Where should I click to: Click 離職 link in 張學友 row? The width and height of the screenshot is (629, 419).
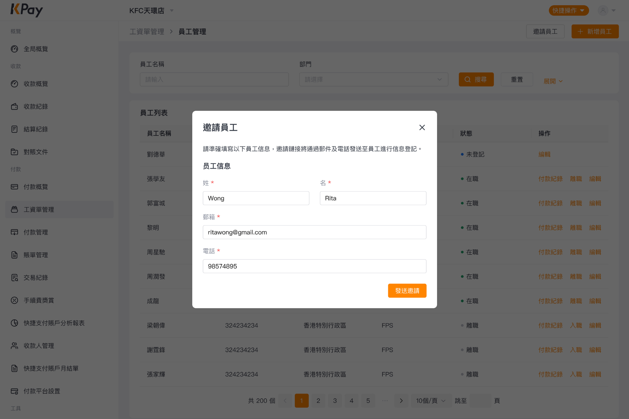(576, 179)
